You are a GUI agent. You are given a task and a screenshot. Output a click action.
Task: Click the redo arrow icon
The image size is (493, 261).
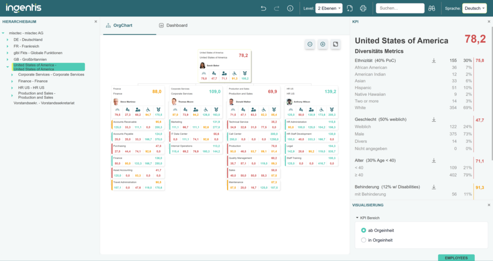coord(277,9)
